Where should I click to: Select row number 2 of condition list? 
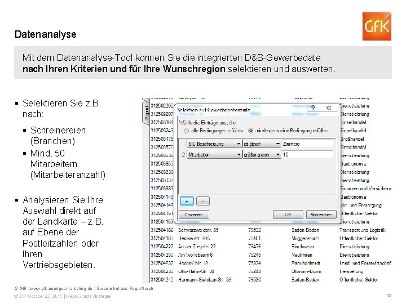[183, 155]
